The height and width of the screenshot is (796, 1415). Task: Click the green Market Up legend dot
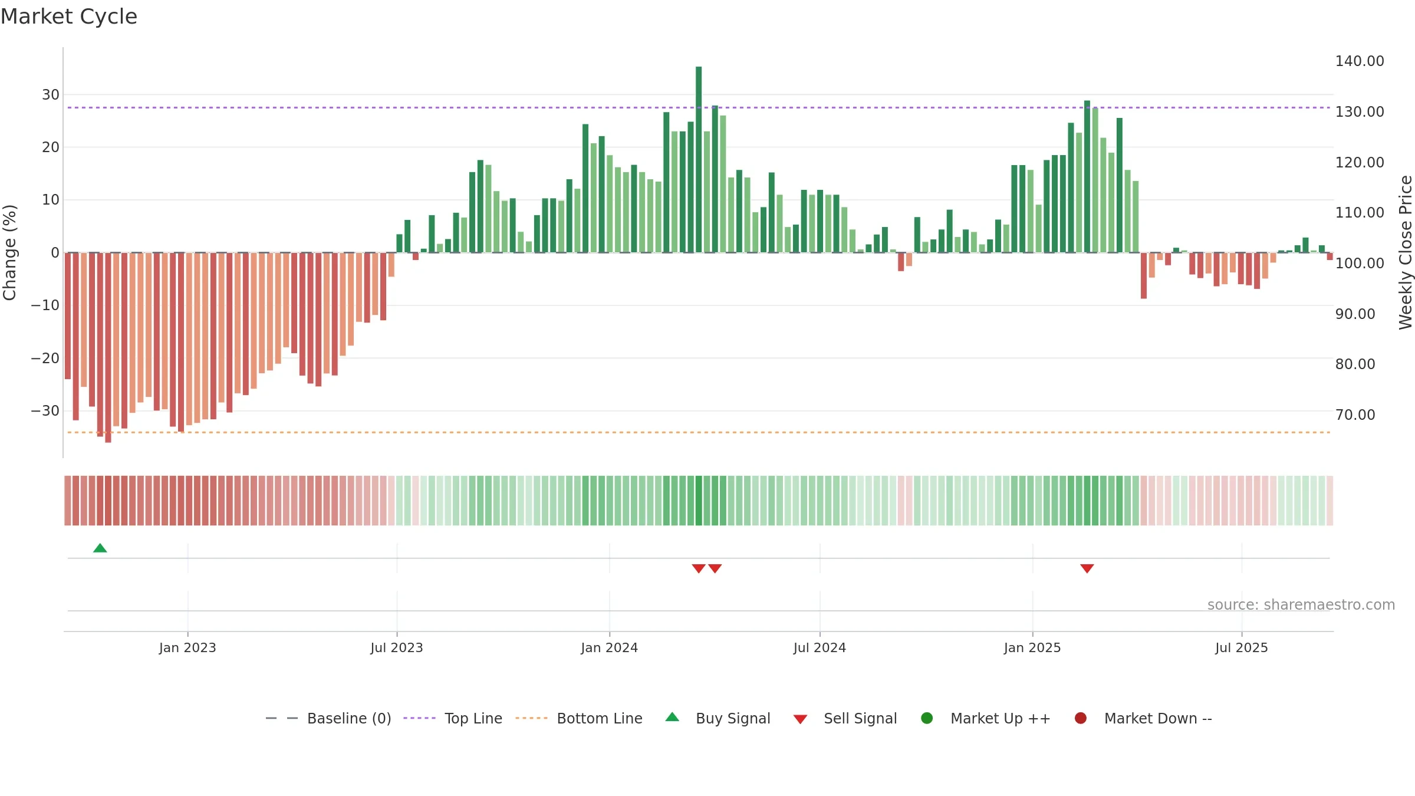[927, 718]
